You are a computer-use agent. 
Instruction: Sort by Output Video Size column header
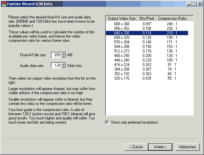click(121, 18)
